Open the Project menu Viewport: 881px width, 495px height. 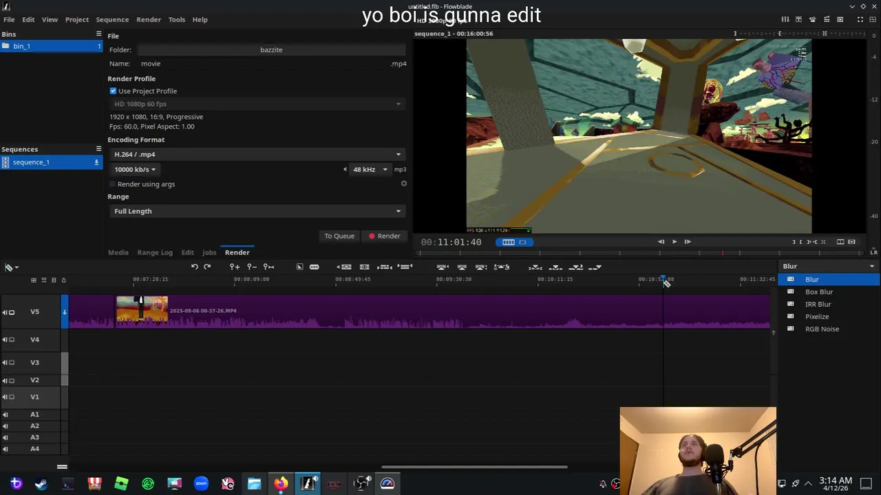[x=77, y=19]
